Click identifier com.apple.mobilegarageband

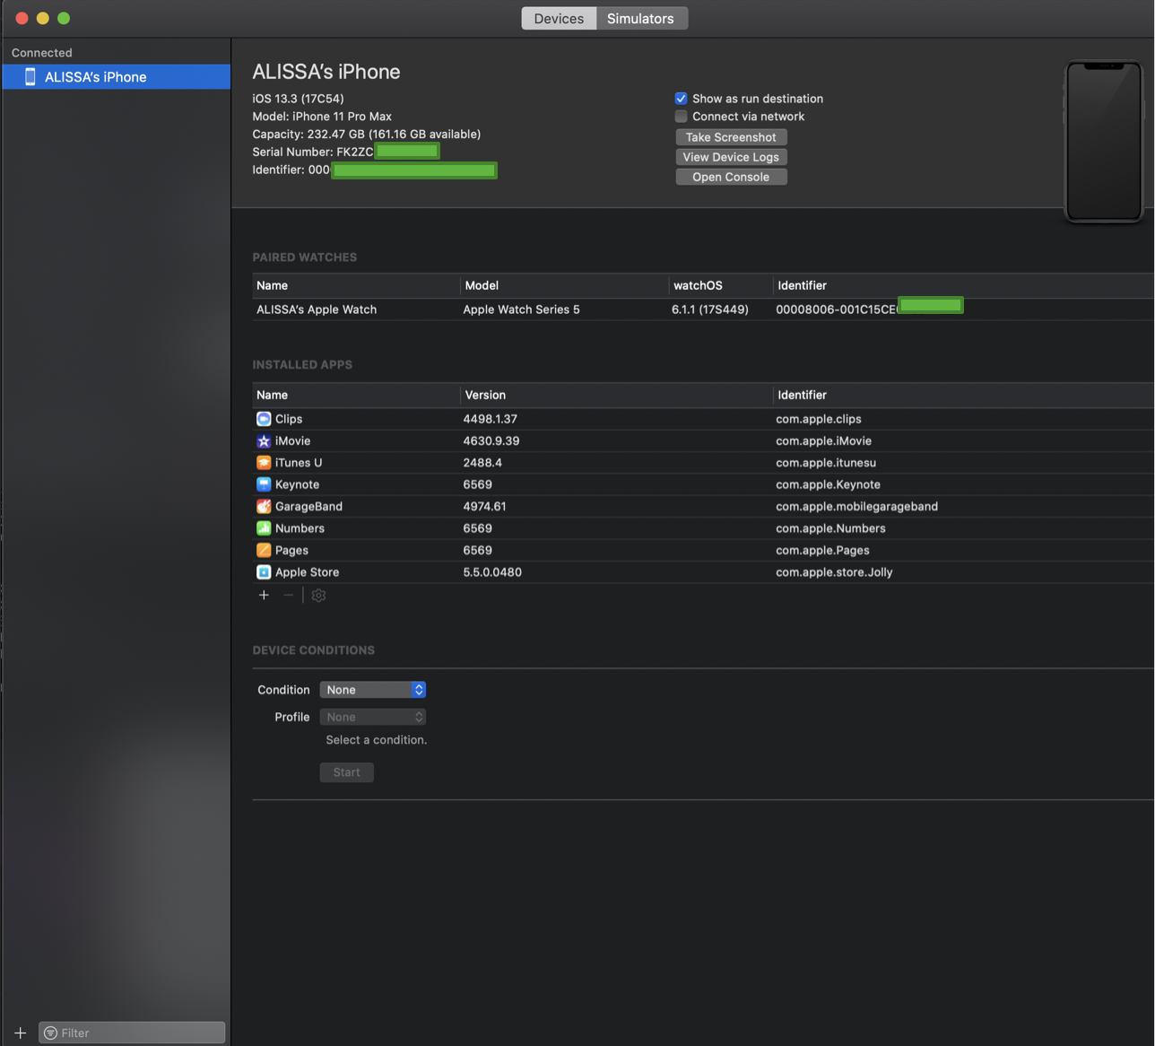856,507
